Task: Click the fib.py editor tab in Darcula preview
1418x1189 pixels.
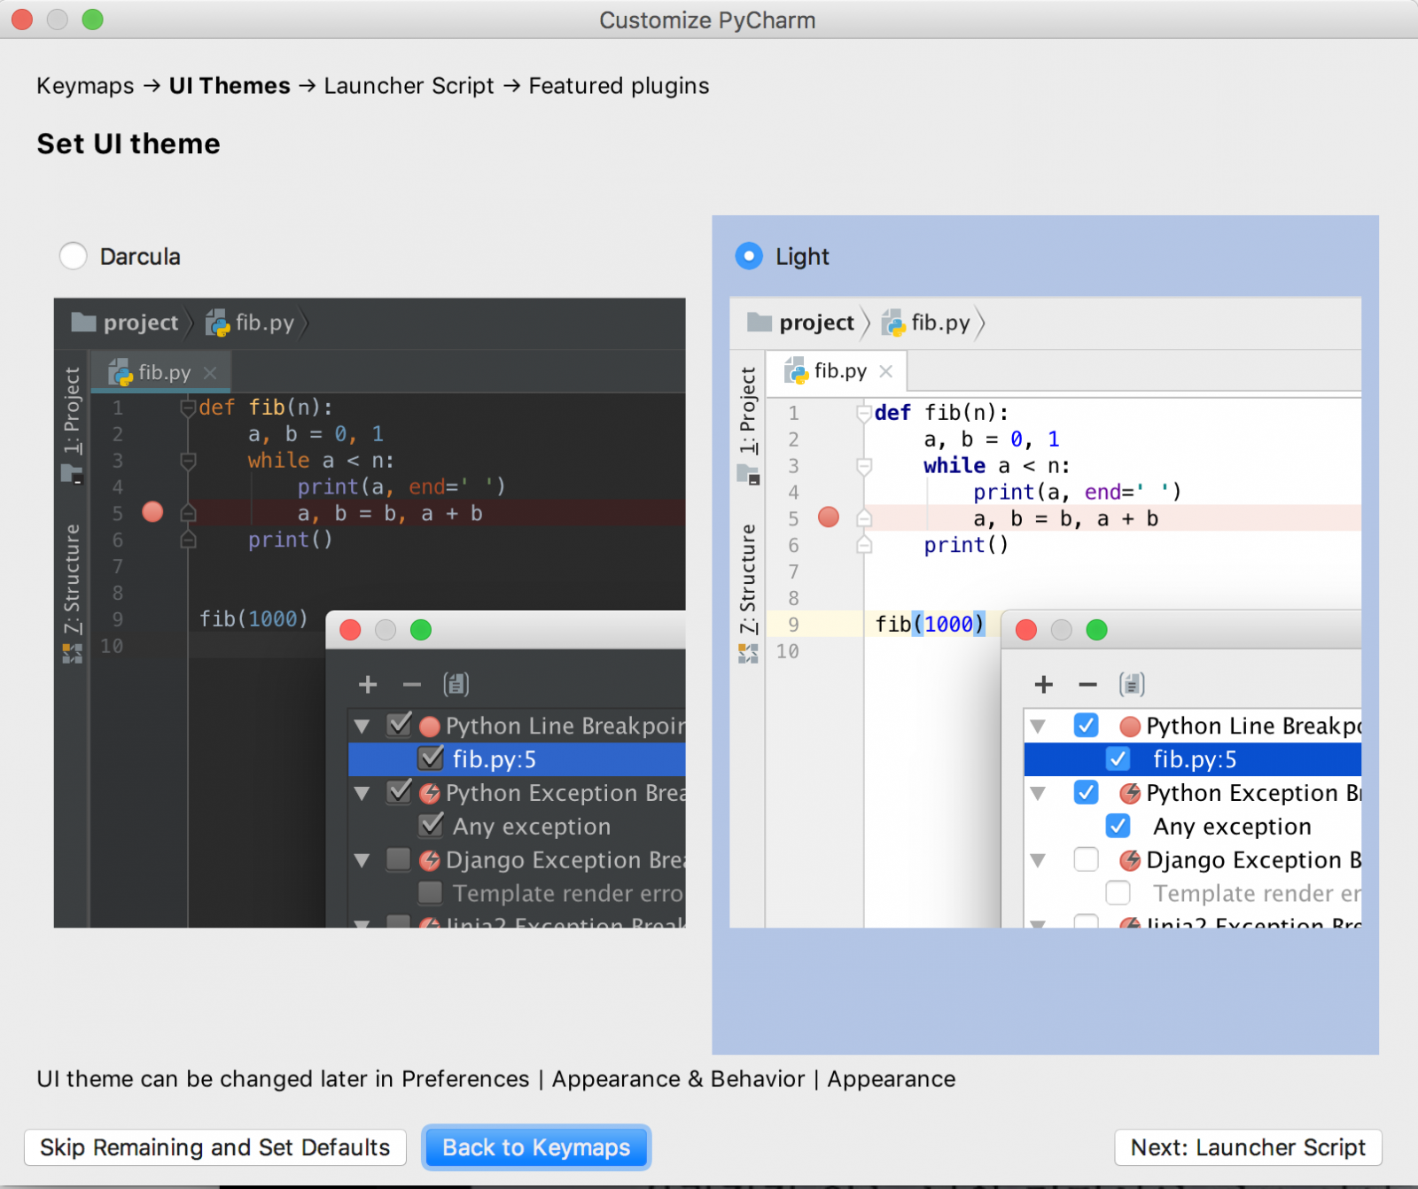Action: (164, 372)
